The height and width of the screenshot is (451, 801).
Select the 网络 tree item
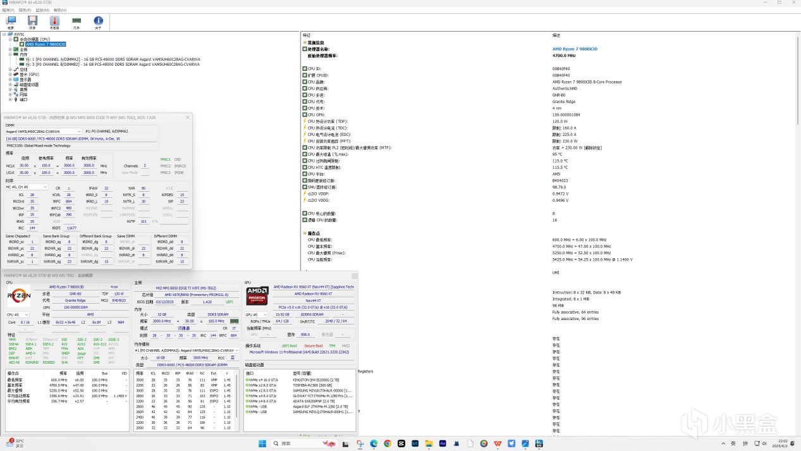[23, 95]
